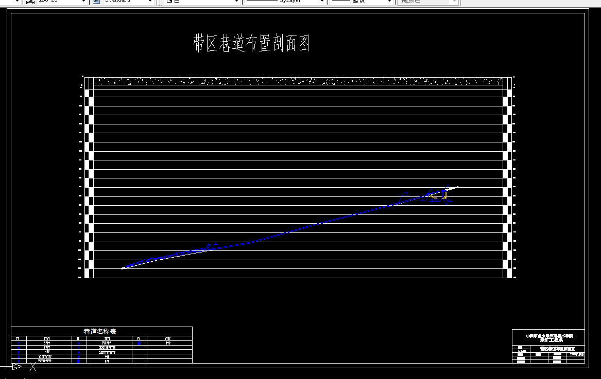Select the 巷道名称表 table heading
The height and width of the screenshot is (379, 601).
click(100, 332)
